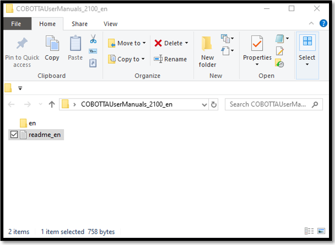335x245 pixels.
Task: Switch to the View tab
Action: (111, 24)
